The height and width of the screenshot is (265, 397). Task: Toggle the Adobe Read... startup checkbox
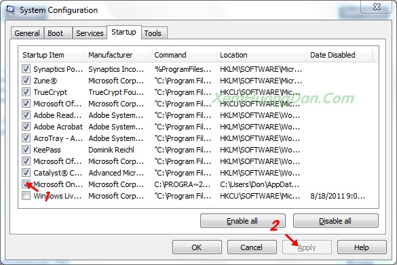click(26, 115)
